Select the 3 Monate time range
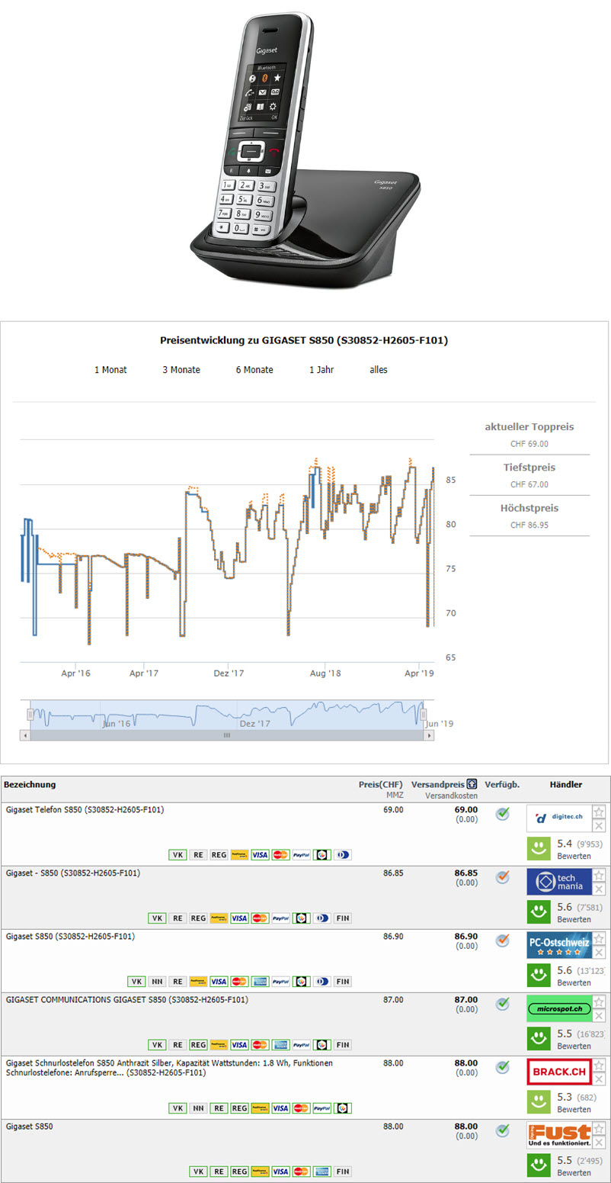The height and width of the screenshot is (1183, 611). (x=181, y=370)
